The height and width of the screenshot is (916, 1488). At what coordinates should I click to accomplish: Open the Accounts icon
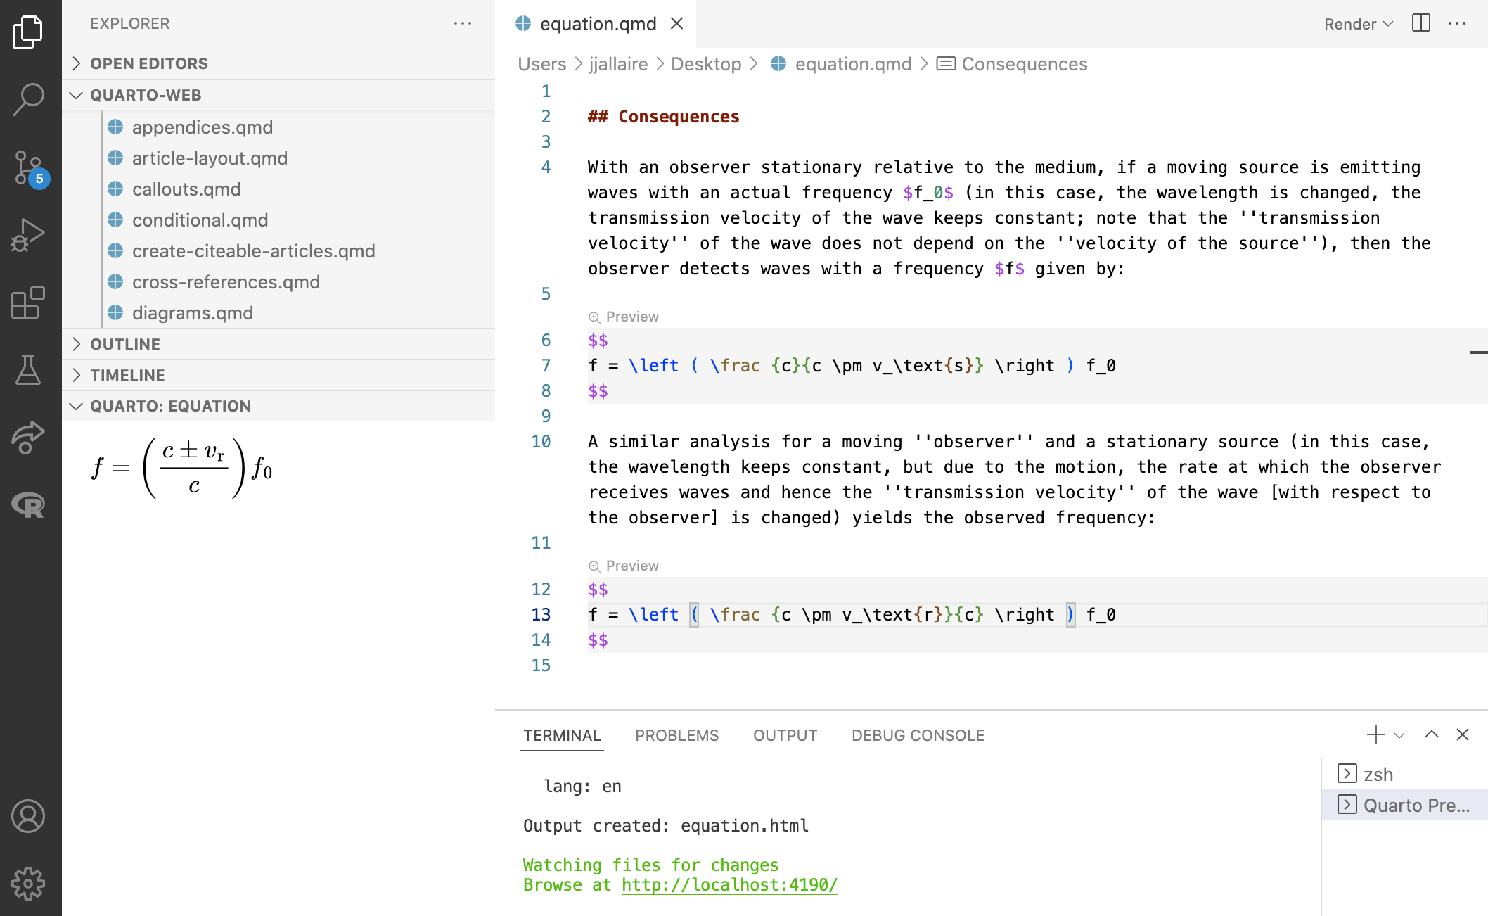29,817
